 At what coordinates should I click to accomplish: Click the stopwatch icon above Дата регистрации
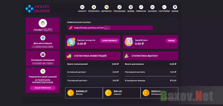(x=43, y=38)
